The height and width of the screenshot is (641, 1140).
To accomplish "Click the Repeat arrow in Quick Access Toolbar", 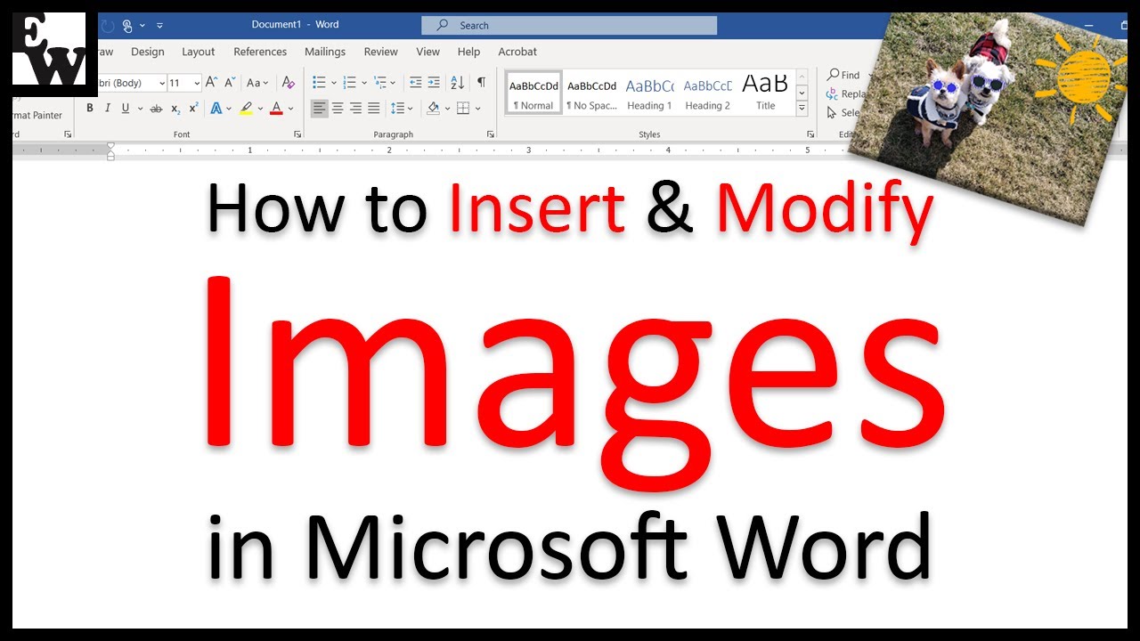I will pos(108,26).
